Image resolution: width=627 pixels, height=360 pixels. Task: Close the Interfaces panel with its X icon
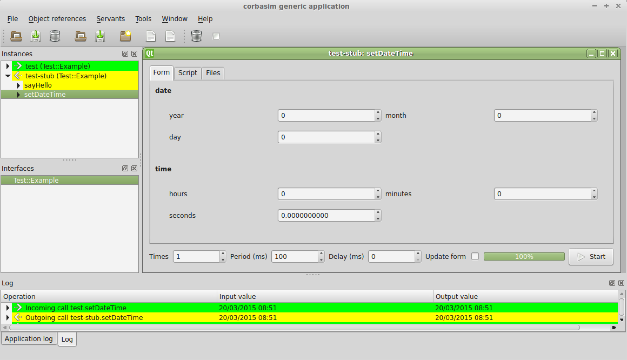click(134, 168)
